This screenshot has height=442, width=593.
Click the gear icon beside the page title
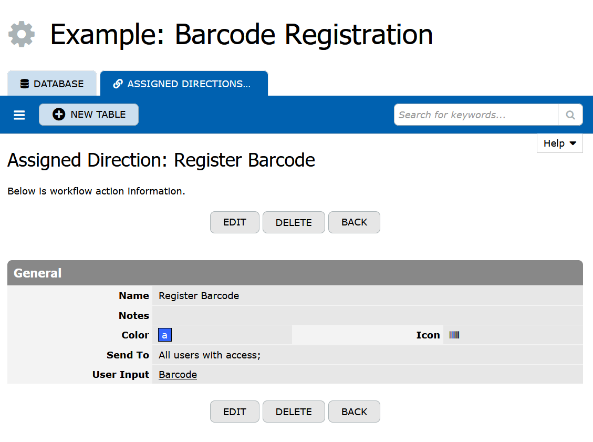[22, 34]
